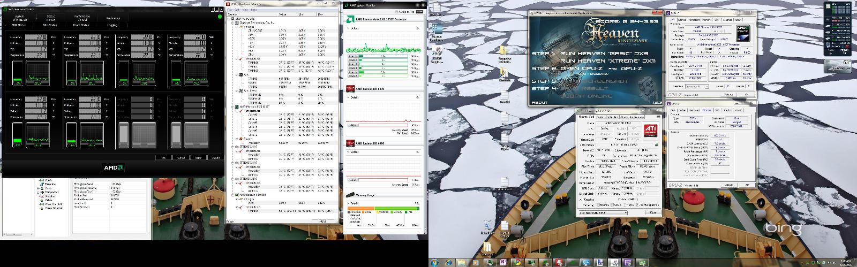
Task: Click Run Heaven 'Basic' DX9
Action: click(x=604, y=54)
